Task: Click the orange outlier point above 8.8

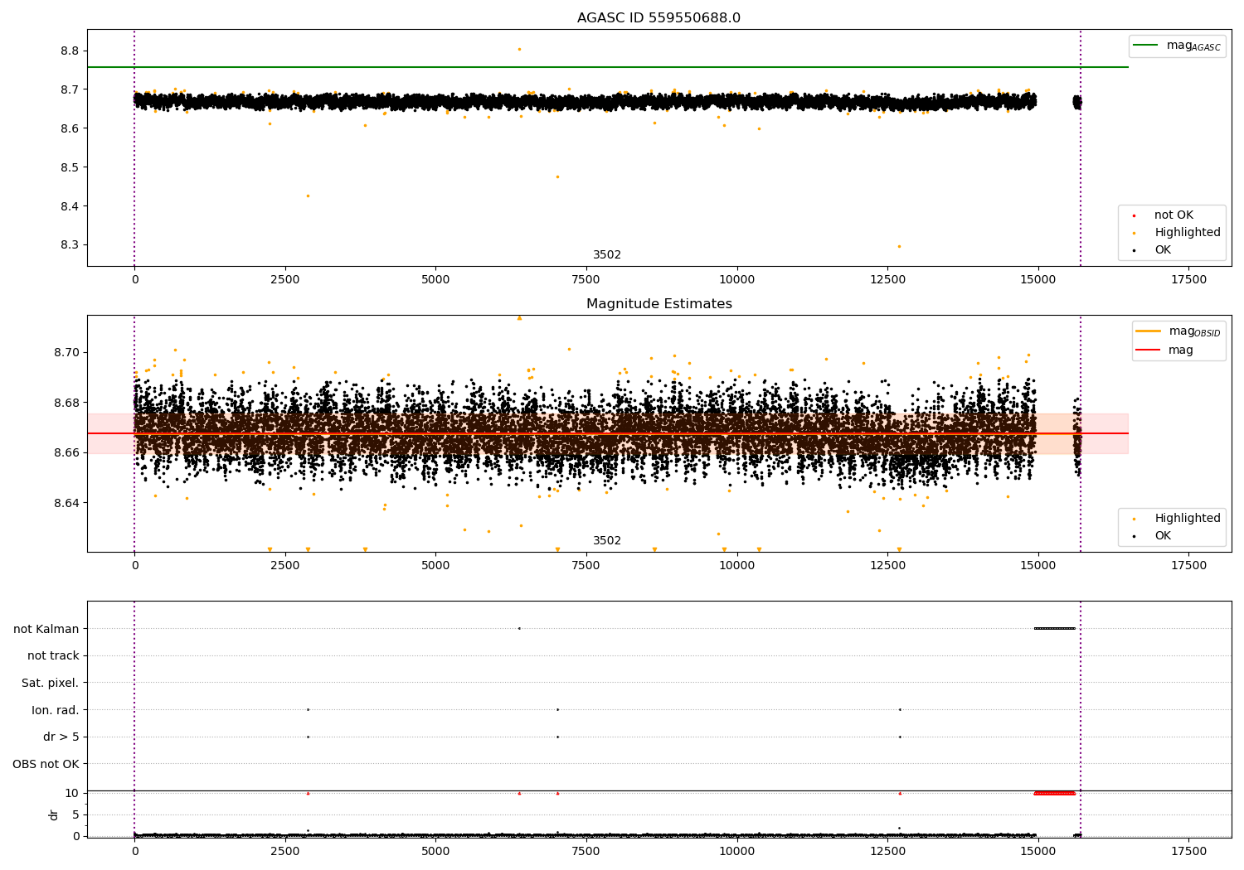Action: [x=519, y=49]
